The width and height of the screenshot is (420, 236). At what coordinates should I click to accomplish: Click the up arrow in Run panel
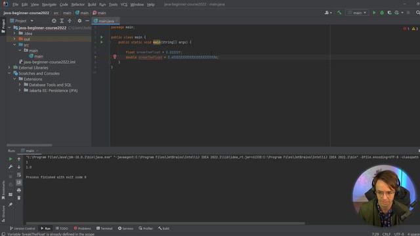[19, 159]
